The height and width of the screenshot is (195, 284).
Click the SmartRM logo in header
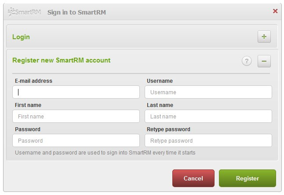pos(24,12)
